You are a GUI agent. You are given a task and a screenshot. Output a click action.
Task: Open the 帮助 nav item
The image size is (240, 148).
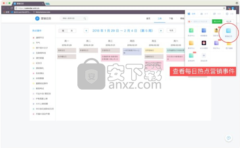182,19
